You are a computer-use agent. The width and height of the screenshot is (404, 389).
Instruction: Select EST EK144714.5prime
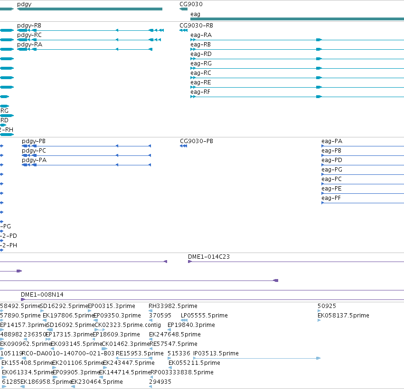(x=125, y=372)
